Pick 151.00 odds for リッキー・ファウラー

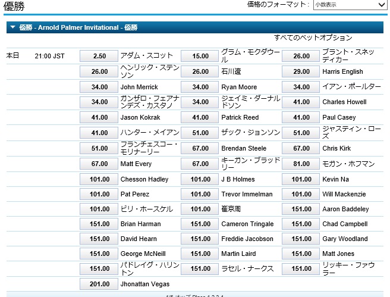(x=301, y=268)
